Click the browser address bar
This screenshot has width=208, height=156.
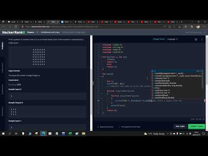(x=92, y=26)
